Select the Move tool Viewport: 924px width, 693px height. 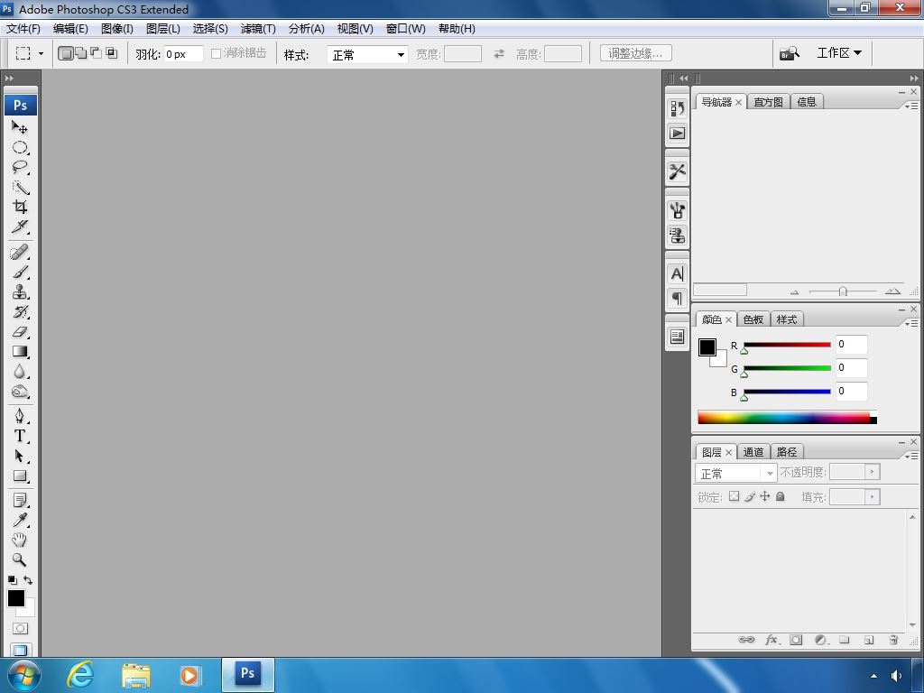[x=20, y=127]
